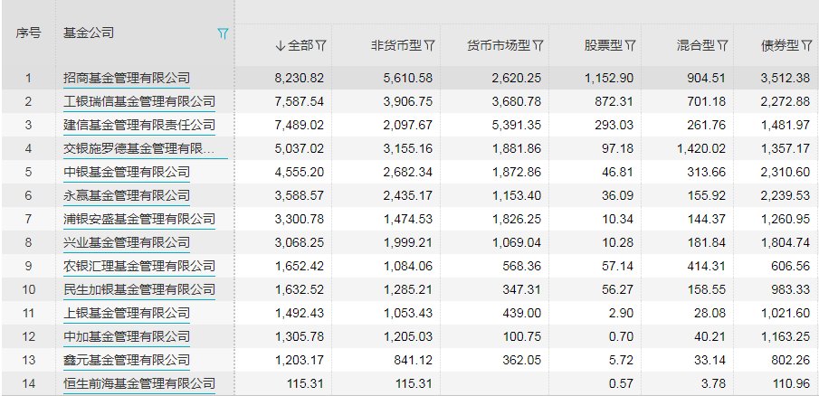Open 鑫元基金管理有限公司 link
Image resolution: width=819 pixels, height=396 pixels.
click(x=127, y=360)
